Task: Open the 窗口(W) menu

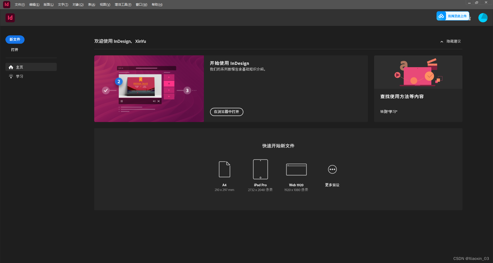Action: tap(141, 5)
